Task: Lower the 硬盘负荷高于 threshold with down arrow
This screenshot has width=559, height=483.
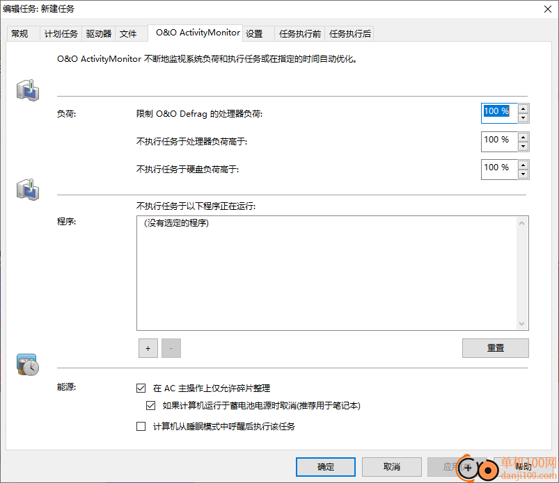Action: pos(523,174)
